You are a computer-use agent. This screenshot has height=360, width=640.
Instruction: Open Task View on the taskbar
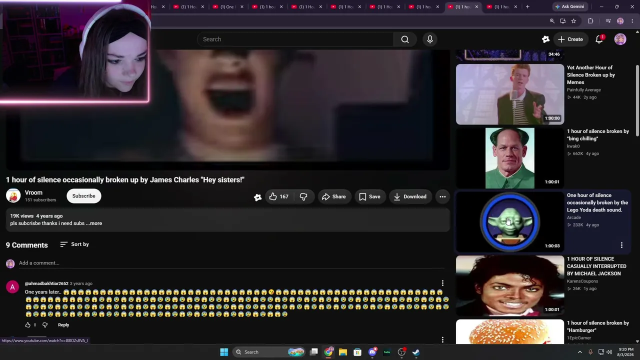click(314, 352)
